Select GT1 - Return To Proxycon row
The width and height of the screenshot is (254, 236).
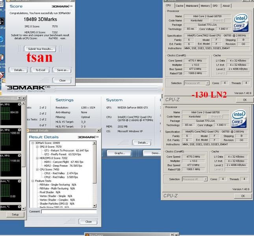click(67, 151)
